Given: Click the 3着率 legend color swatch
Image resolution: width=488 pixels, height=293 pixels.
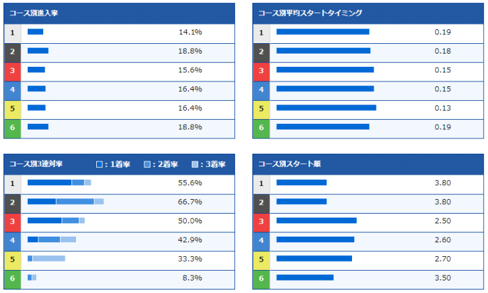Looking at the screenshot, I should click(195, 164).
